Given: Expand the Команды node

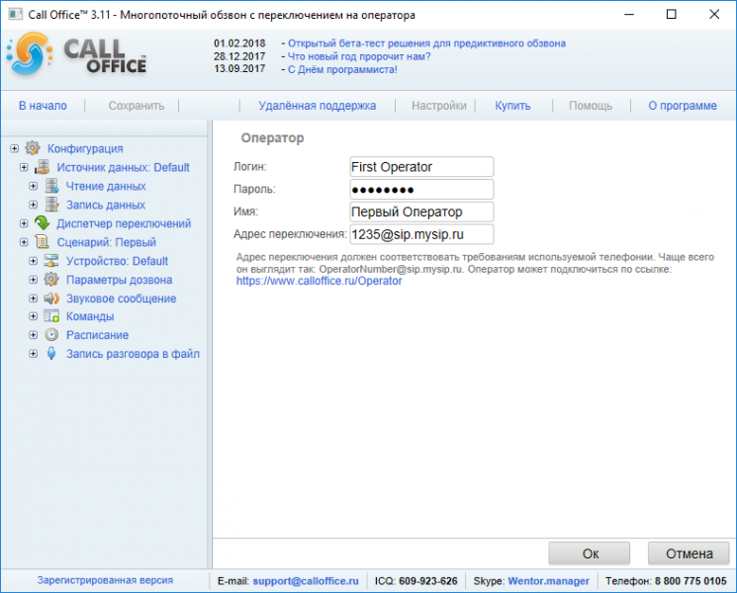Looking at the screenshot, I should pyautogui.click(x=34, y=316).
